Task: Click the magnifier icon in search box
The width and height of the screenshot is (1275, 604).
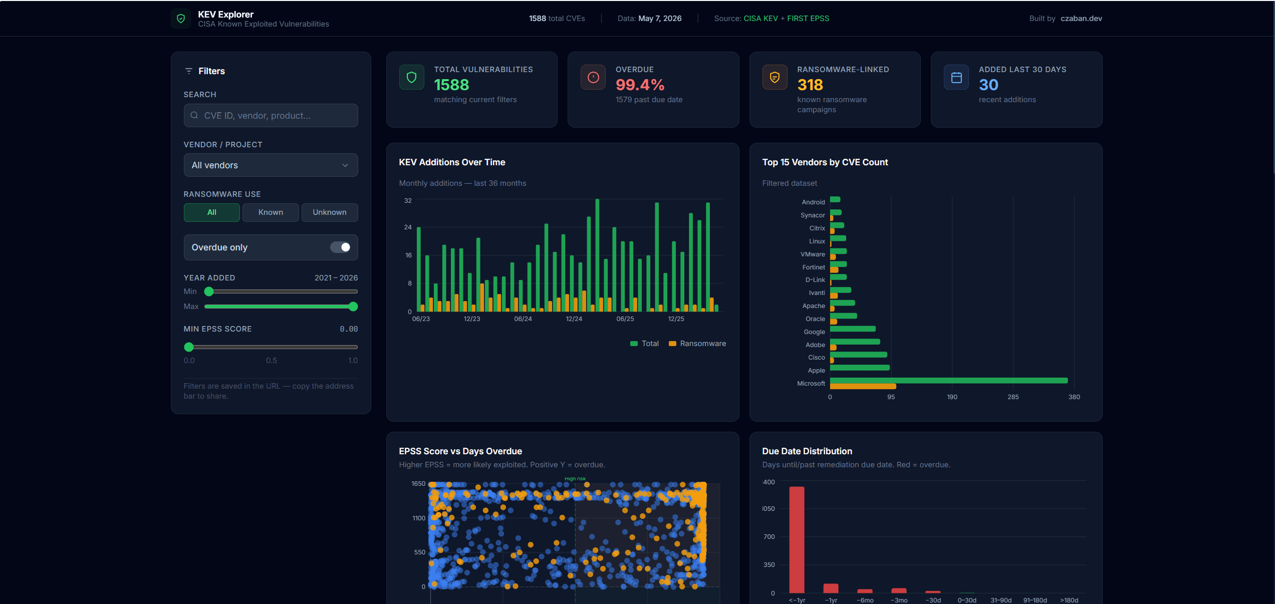Action: pos(194,116)
